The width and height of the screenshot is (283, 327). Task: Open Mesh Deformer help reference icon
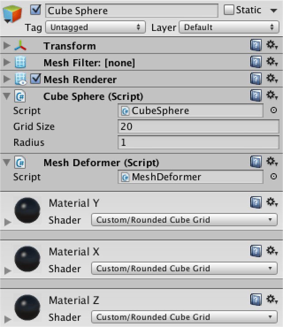pos(256,162)
